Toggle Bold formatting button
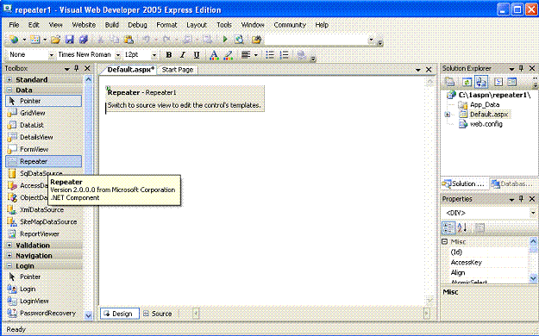The height and width of the screenshot is (336, 539). 169,55
